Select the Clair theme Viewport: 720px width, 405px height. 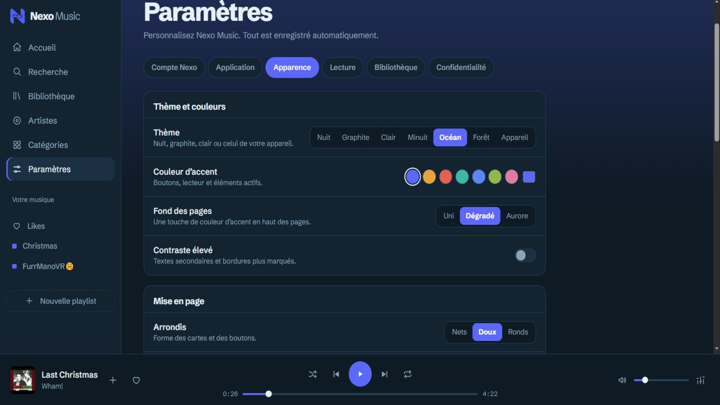click(x=388, y=137)
